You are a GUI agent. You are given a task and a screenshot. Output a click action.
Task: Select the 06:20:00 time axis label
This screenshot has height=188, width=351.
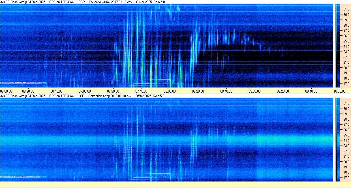tap(28, 91)
